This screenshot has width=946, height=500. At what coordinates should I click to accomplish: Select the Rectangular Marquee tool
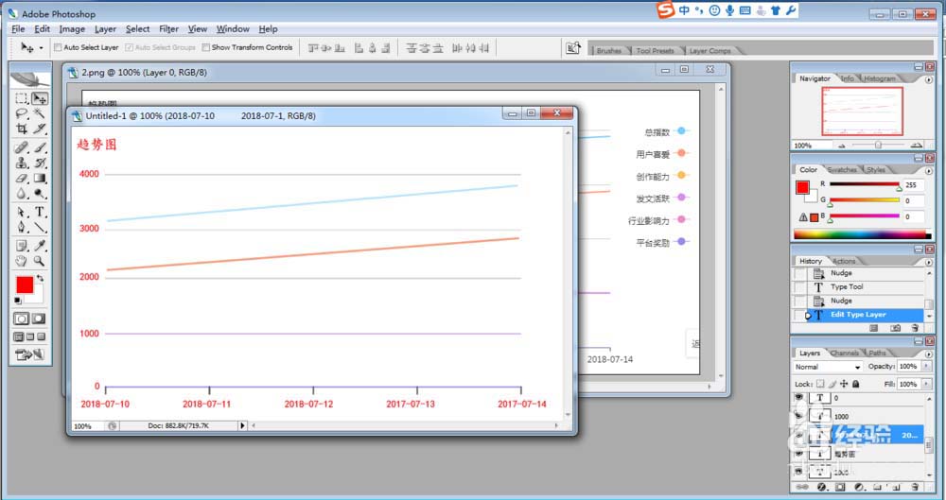click(x=21, y=98)
